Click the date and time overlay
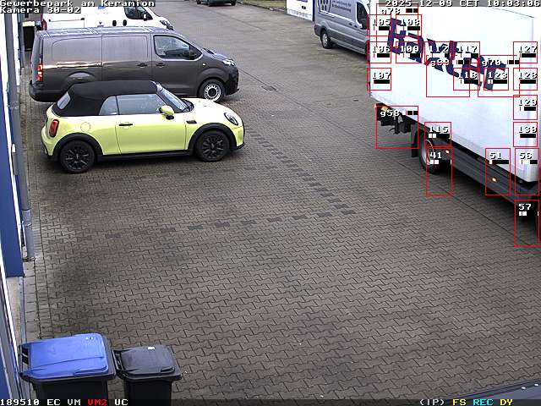This screenshot has height=406, width=541. coord(462,3)
